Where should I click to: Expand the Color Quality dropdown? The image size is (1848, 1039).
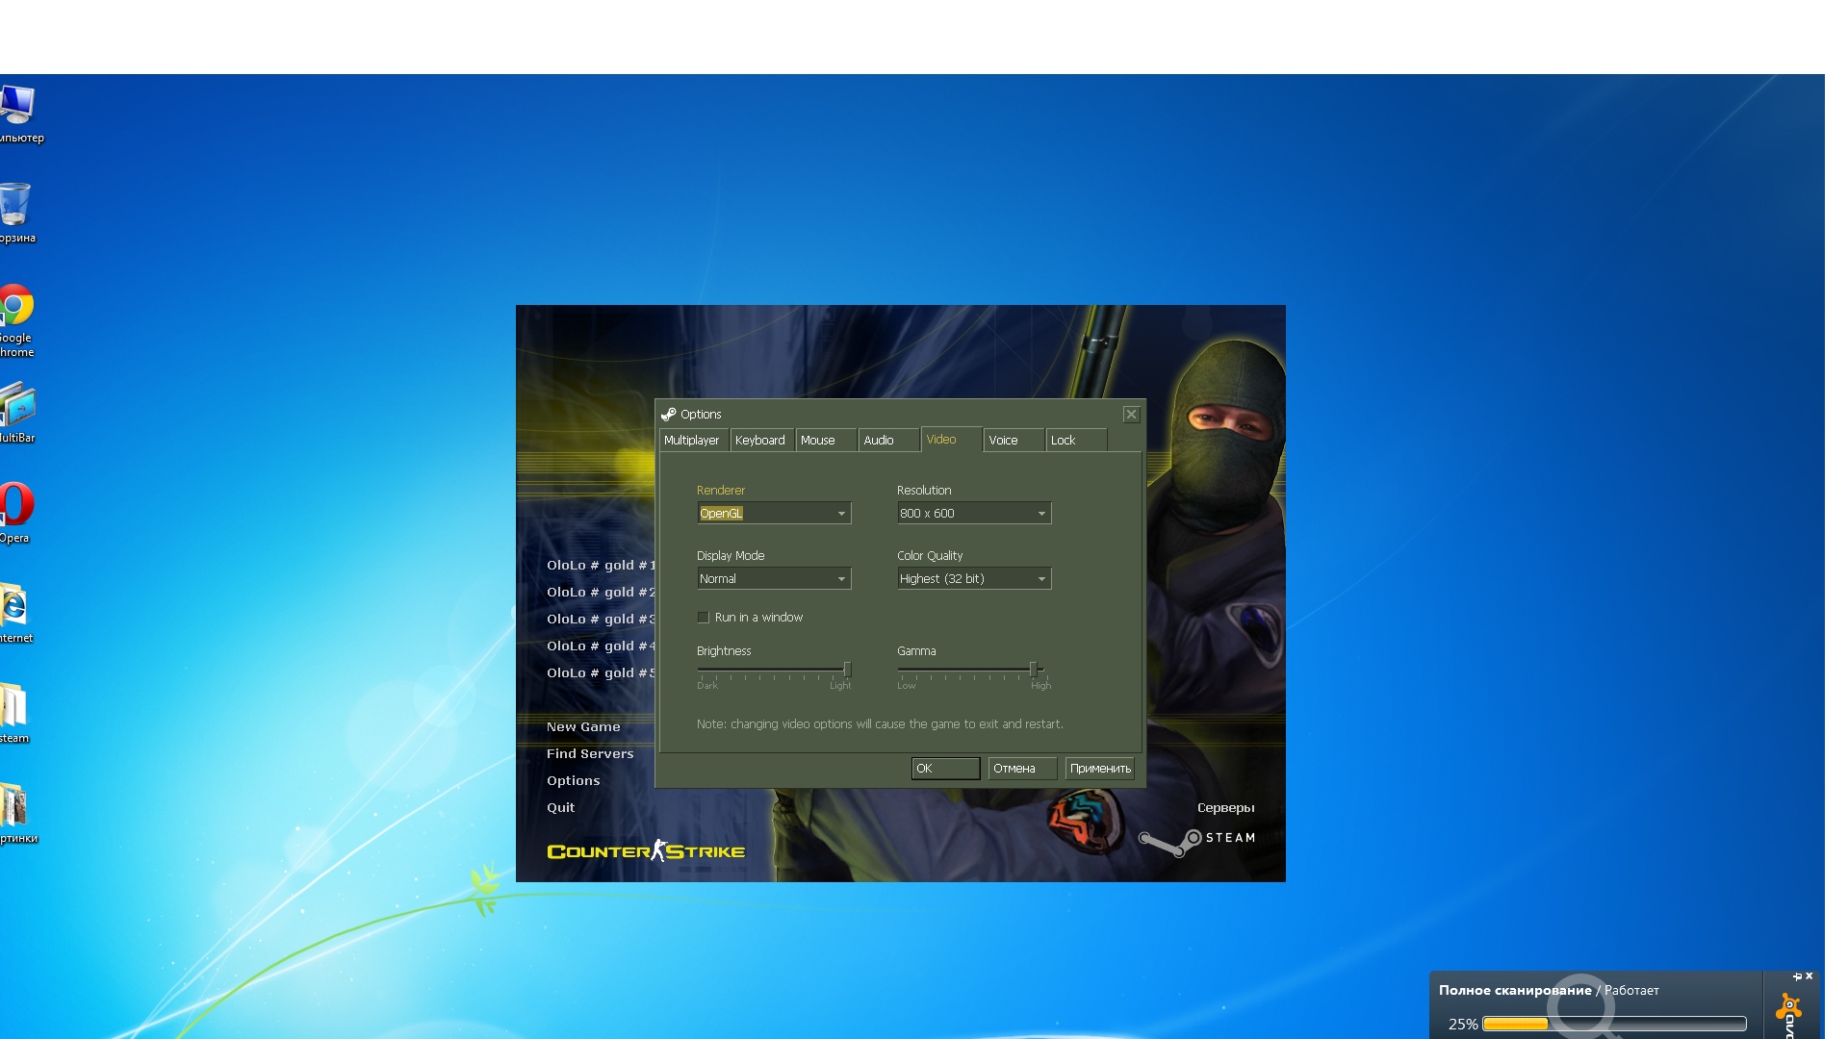click(974, 578)
